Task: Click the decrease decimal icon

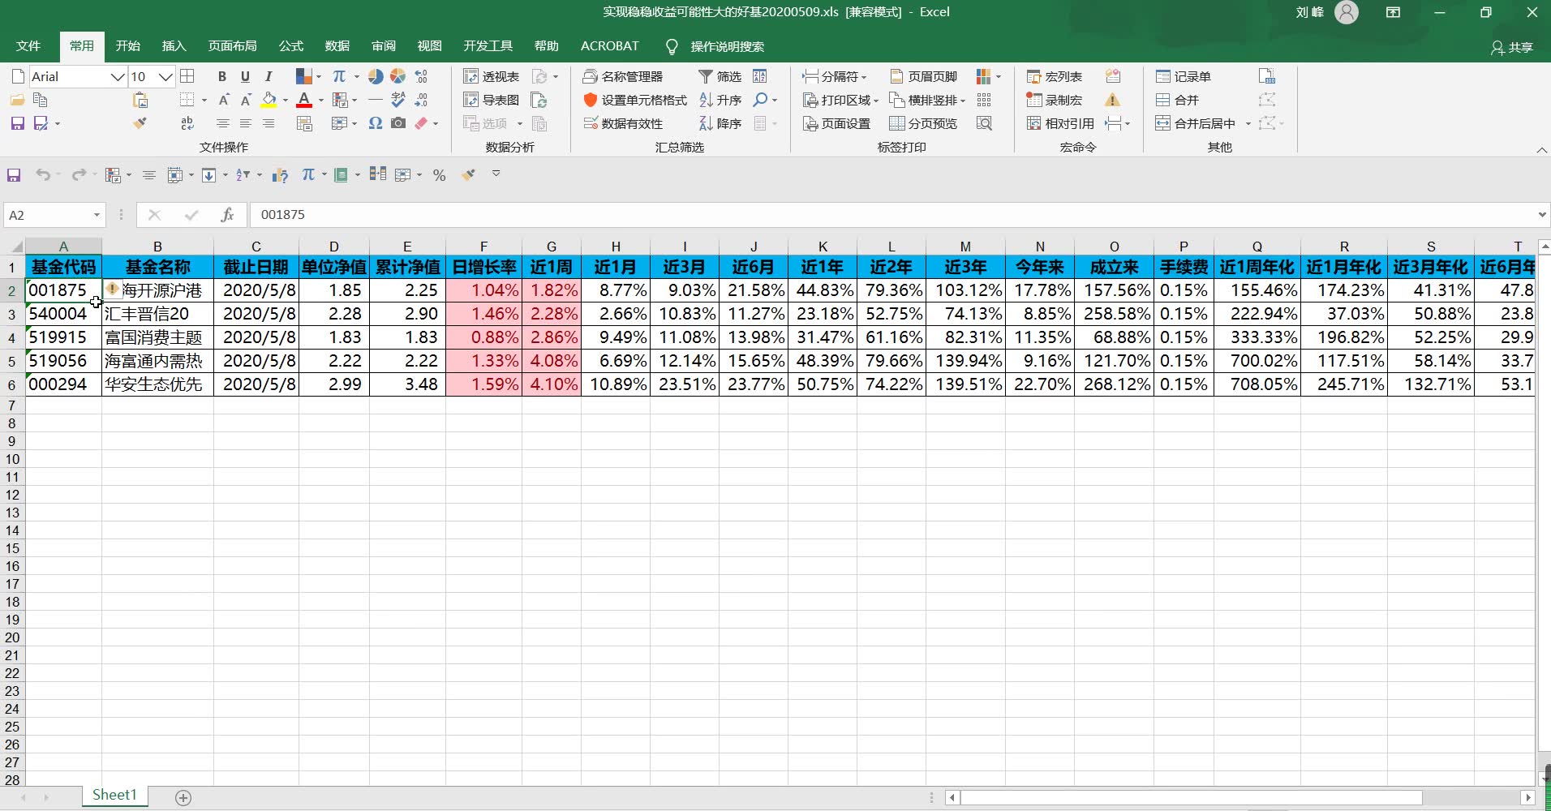Action: (421, 100)
